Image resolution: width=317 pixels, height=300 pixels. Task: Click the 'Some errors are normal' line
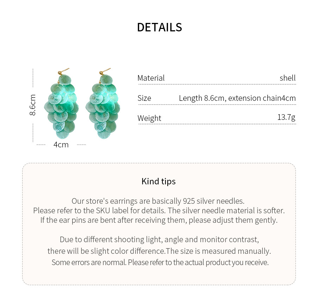point(160,262)
